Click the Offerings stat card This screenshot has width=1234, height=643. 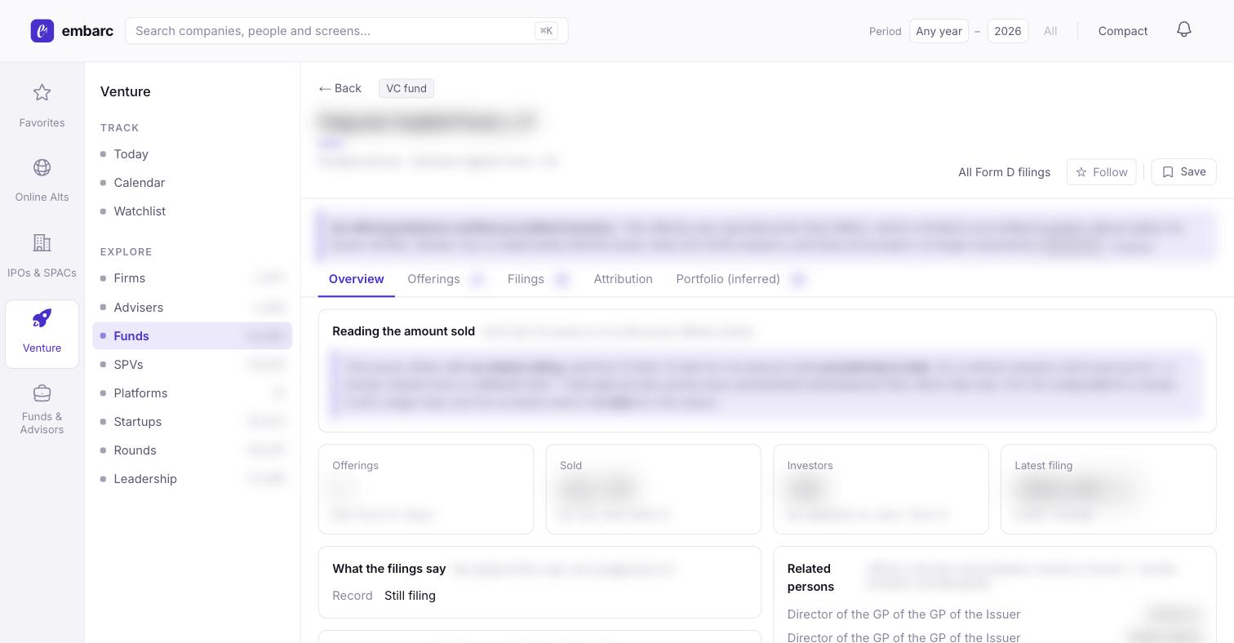[x=426, y=490]
